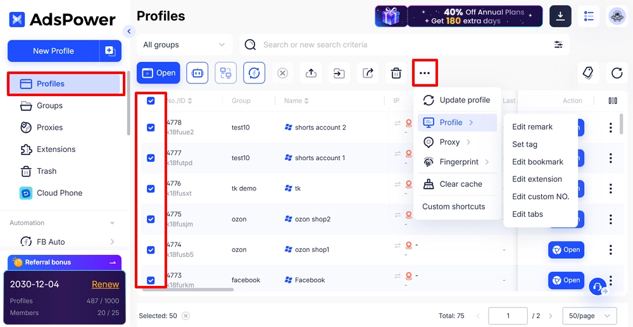Open the task list icon in header
The image size is (633, 327).
pos(589,16)
